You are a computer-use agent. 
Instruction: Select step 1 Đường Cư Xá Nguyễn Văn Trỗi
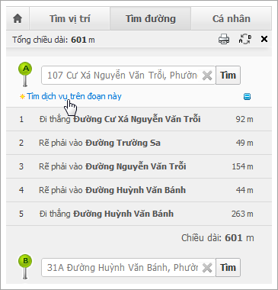(x=139, y=119)
